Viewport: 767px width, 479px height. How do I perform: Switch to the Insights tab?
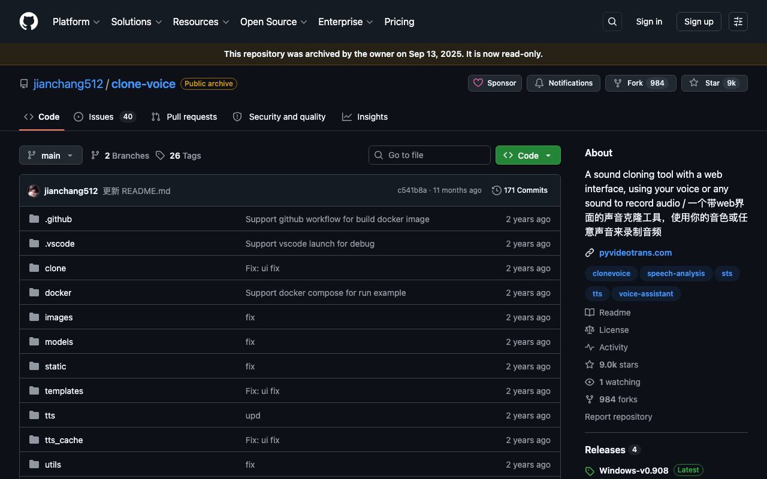pyautogui.click(x=365, y=117)
